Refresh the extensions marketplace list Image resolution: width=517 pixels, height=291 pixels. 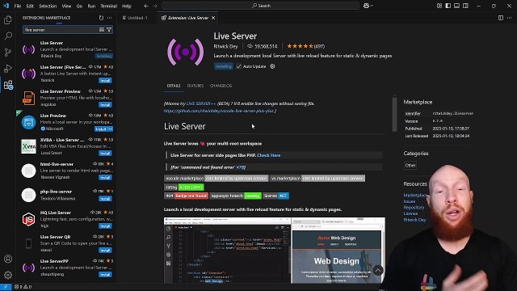[101, 18]
